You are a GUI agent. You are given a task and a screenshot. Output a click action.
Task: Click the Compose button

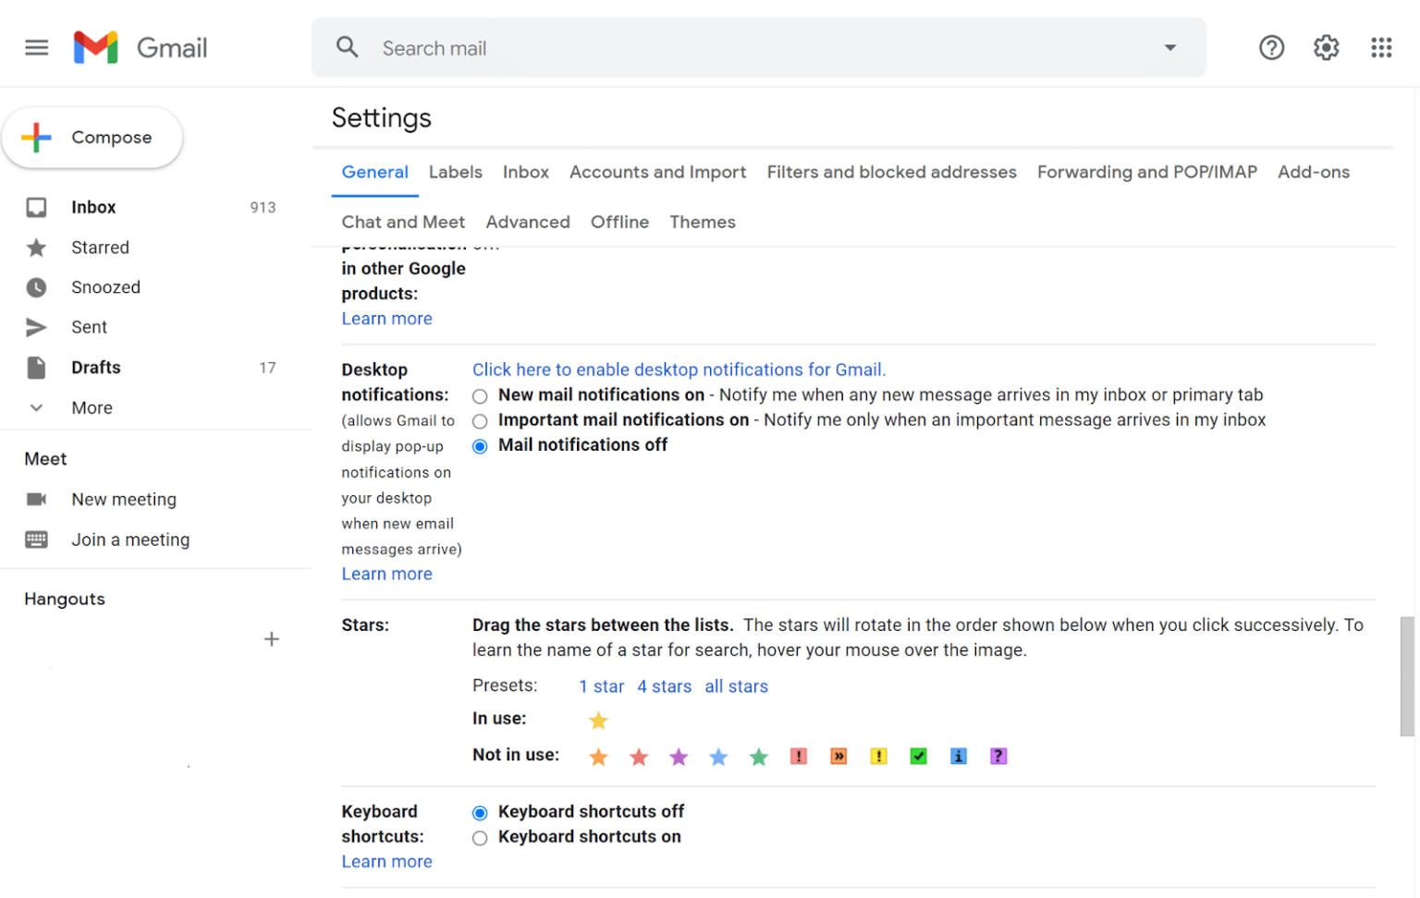(x=92, y=137)
